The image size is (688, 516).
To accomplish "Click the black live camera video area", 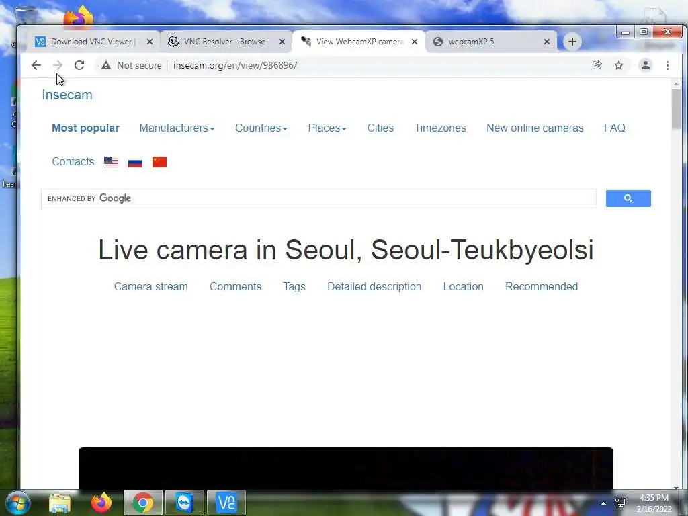I will coord(346,468).
